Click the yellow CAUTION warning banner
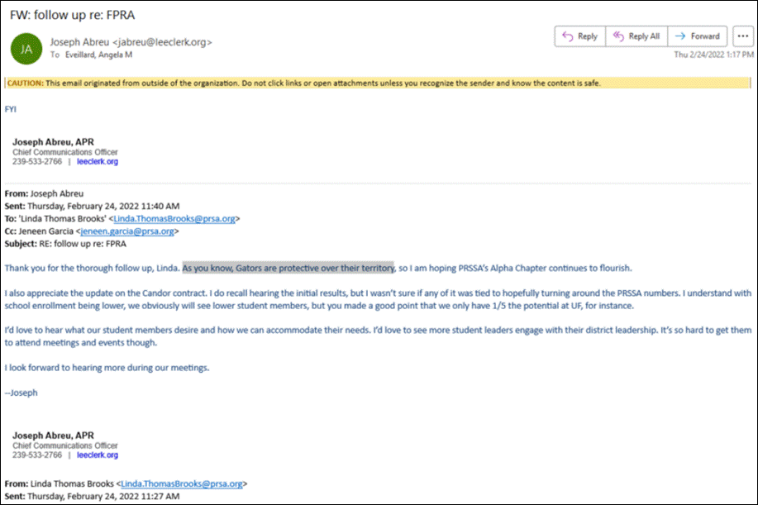Viewport: 758px width, 505px height. (x=379, y=83)
